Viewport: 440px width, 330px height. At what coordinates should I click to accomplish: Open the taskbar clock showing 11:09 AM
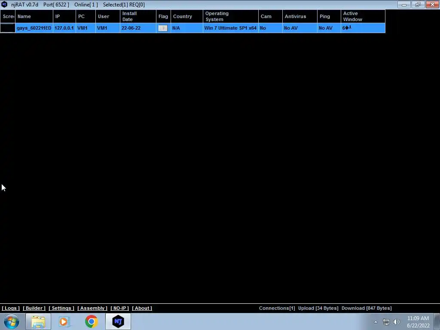coord(418,322)
